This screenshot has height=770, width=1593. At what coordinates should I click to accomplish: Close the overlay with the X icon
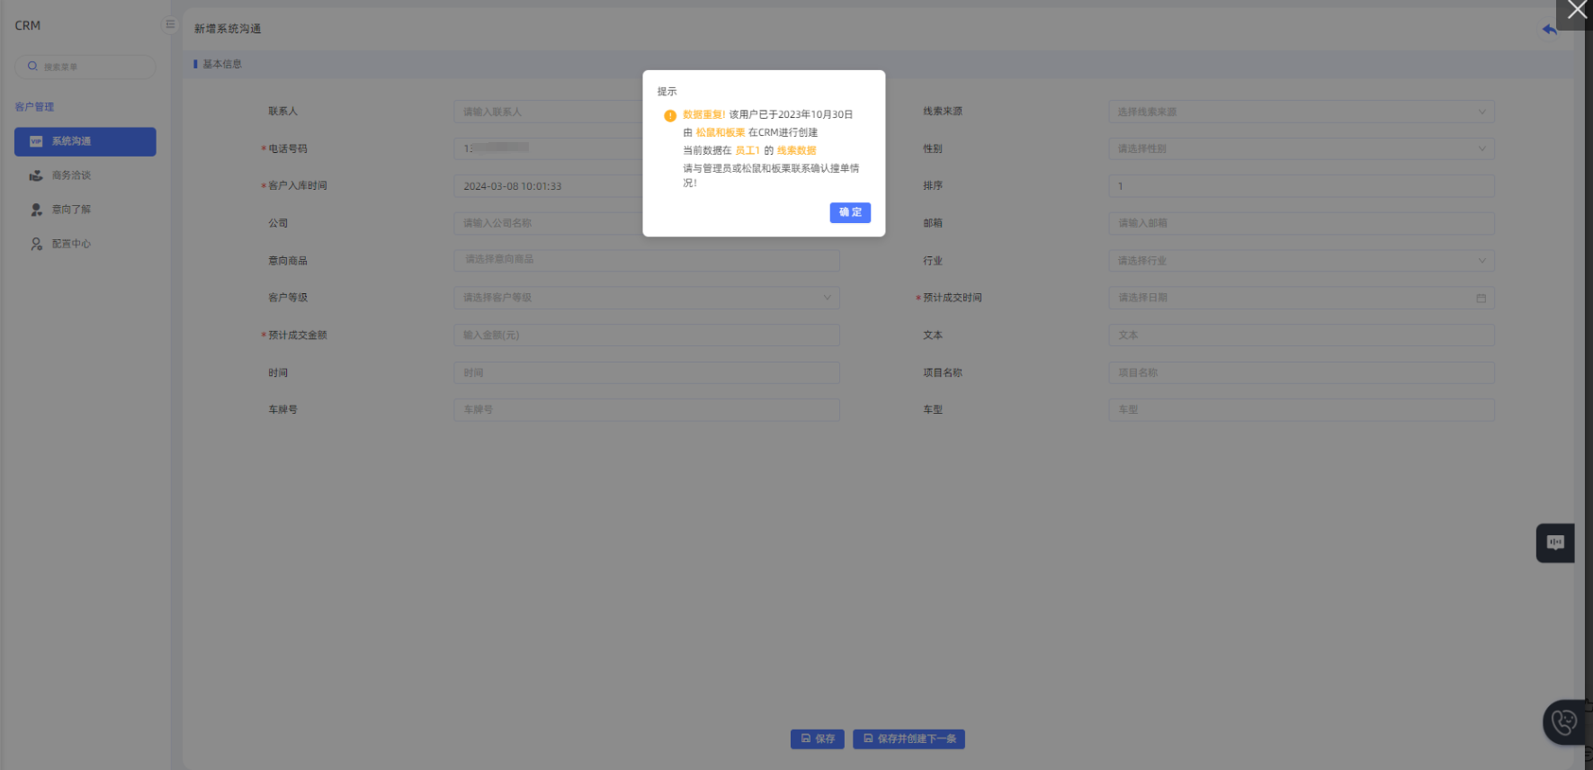point(1576,11)
